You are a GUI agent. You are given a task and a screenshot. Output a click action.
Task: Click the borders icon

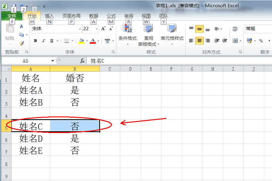[x=66, y=41]
